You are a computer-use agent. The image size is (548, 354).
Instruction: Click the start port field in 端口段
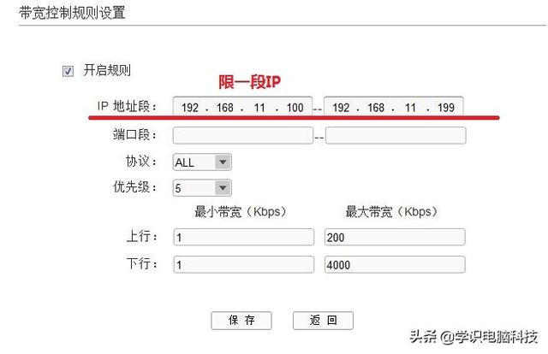(243, 135)
